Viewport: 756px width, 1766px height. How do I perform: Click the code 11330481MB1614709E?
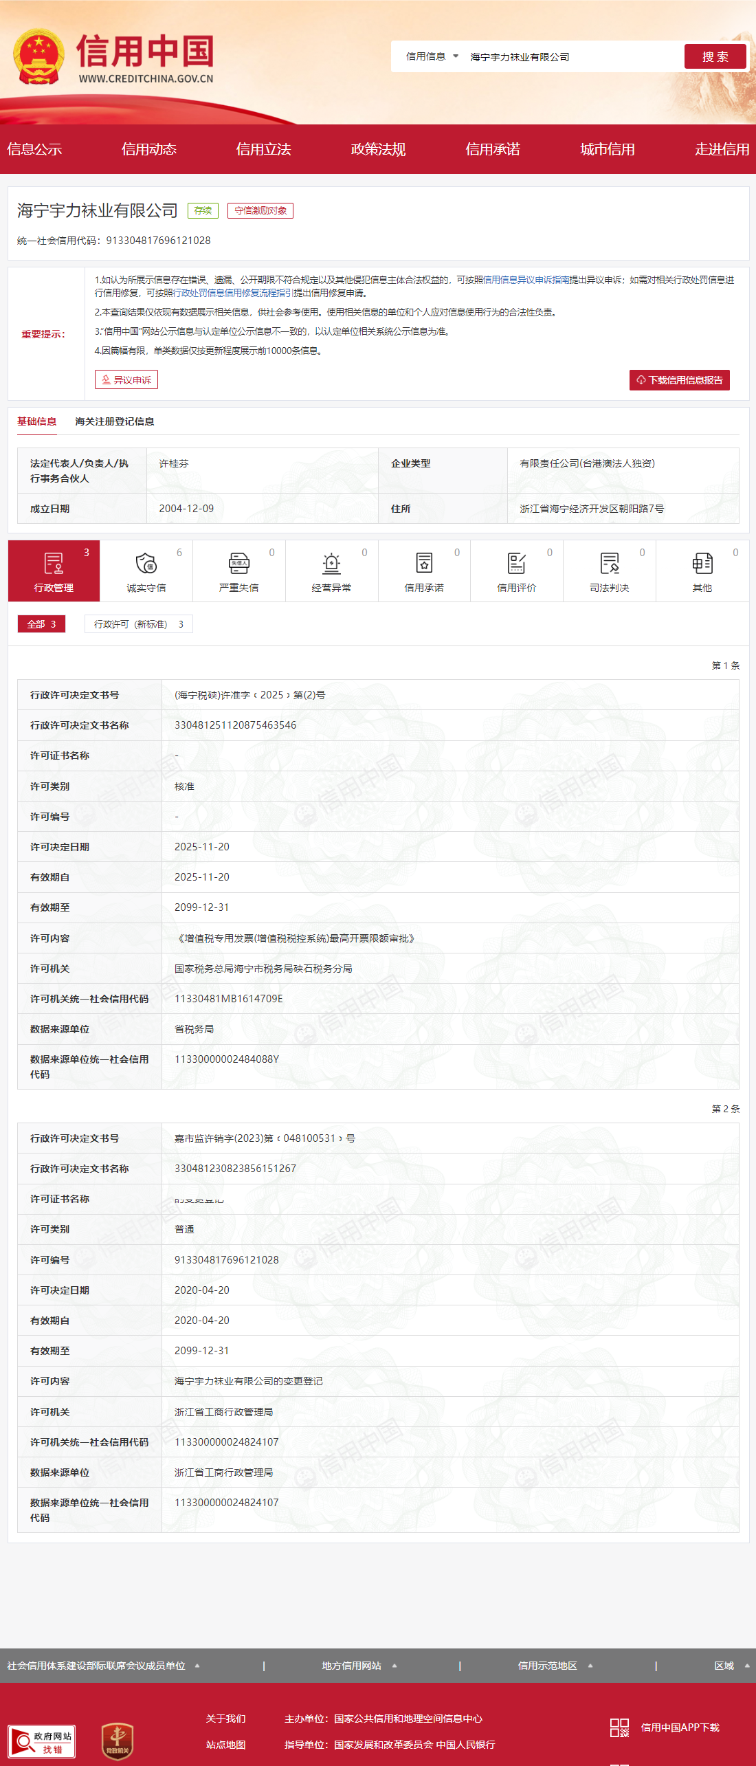229,999
